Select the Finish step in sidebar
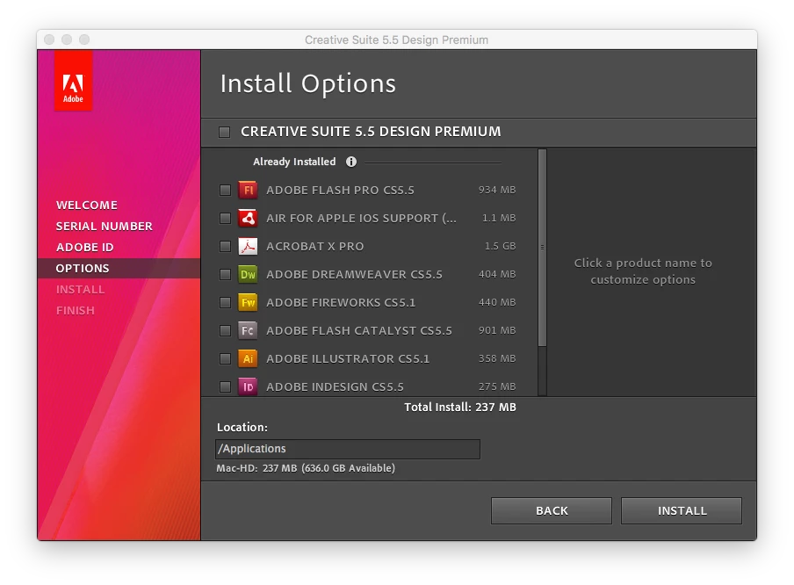794x585 pixels. [x=75, y=310]
